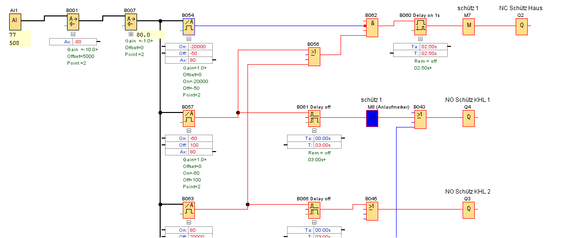Click the NC Schütz Haus label
This screenshot has height=238, width=576.
pyautogui.click(x=521, y=8)
